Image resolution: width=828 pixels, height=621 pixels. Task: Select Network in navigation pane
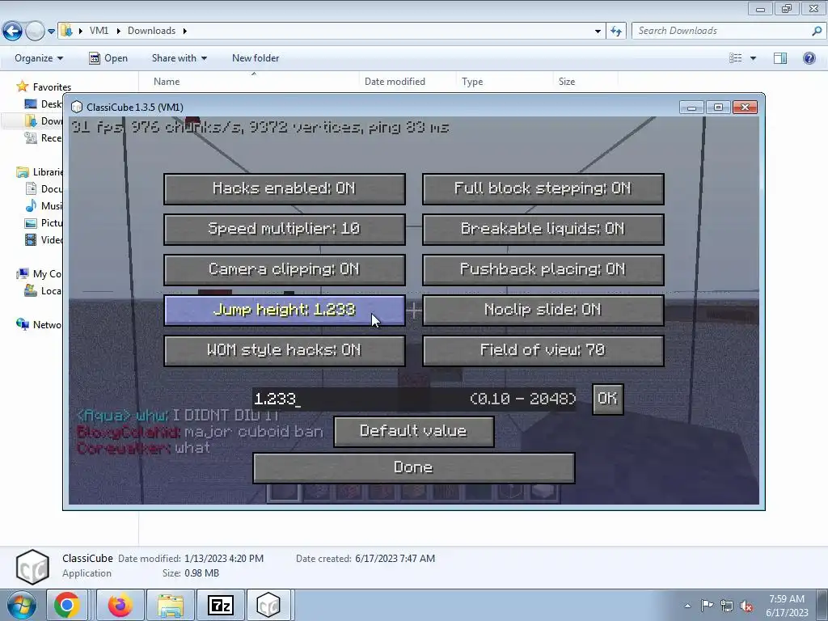tap(40, 325)
